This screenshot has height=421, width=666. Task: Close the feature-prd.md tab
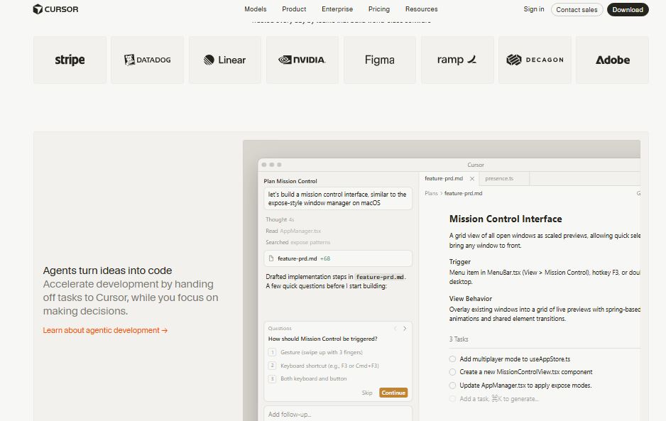[x=472, y=179]
